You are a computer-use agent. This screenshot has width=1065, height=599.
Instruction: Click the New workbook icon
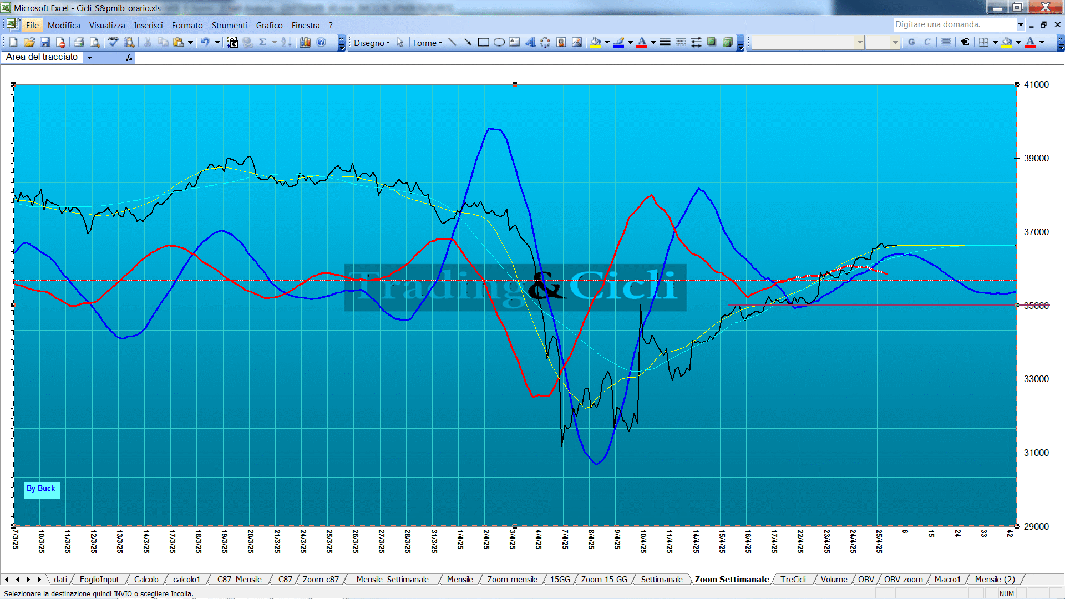tap(14, 42)
